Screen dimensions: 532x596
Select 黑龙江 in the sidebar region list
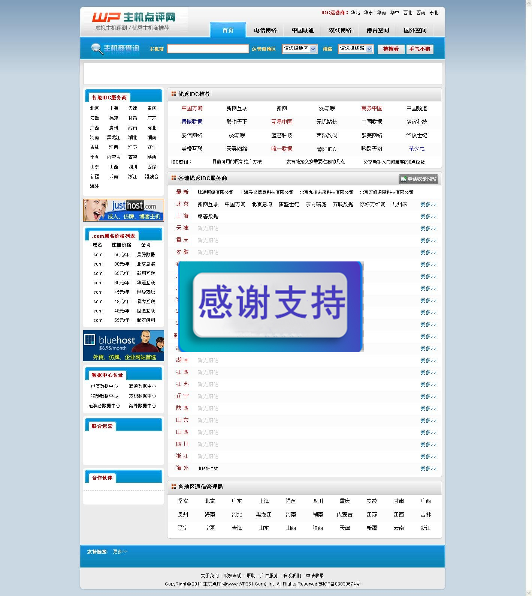pyautogui.click(x=114, y=138)
